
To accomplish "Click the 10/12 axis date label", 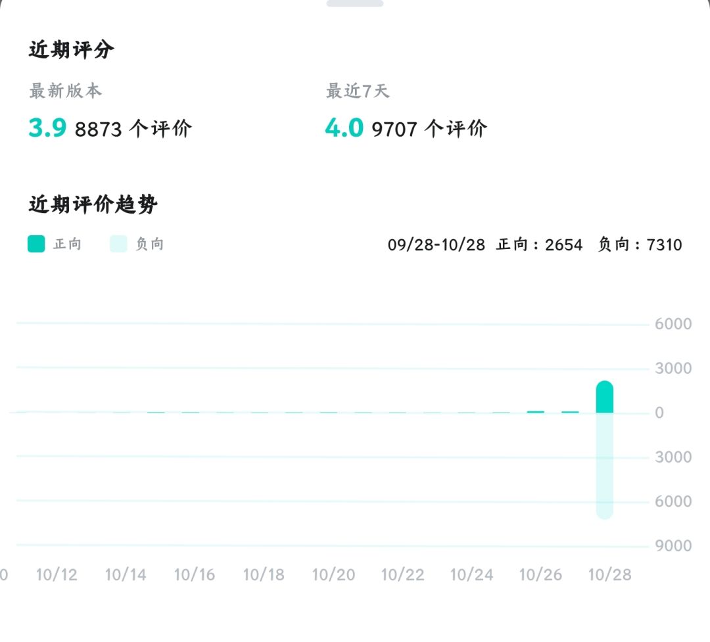I will (x=57, y=574).
